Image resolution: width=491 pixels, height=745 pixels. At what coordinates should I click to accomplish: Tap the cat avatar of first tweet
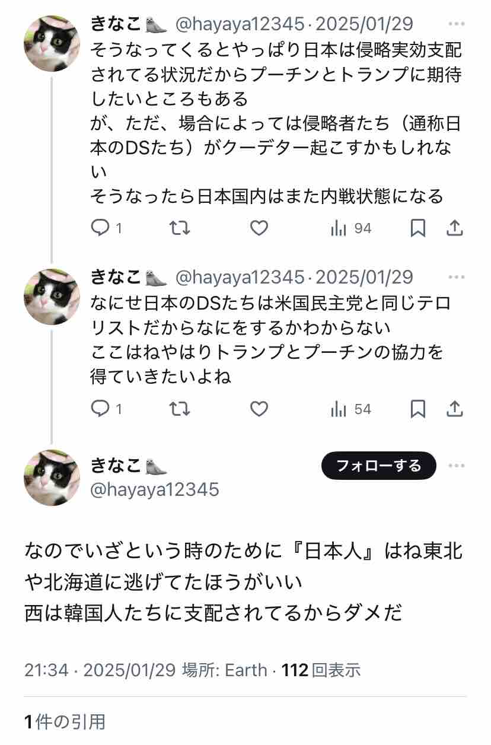point(52,43)
